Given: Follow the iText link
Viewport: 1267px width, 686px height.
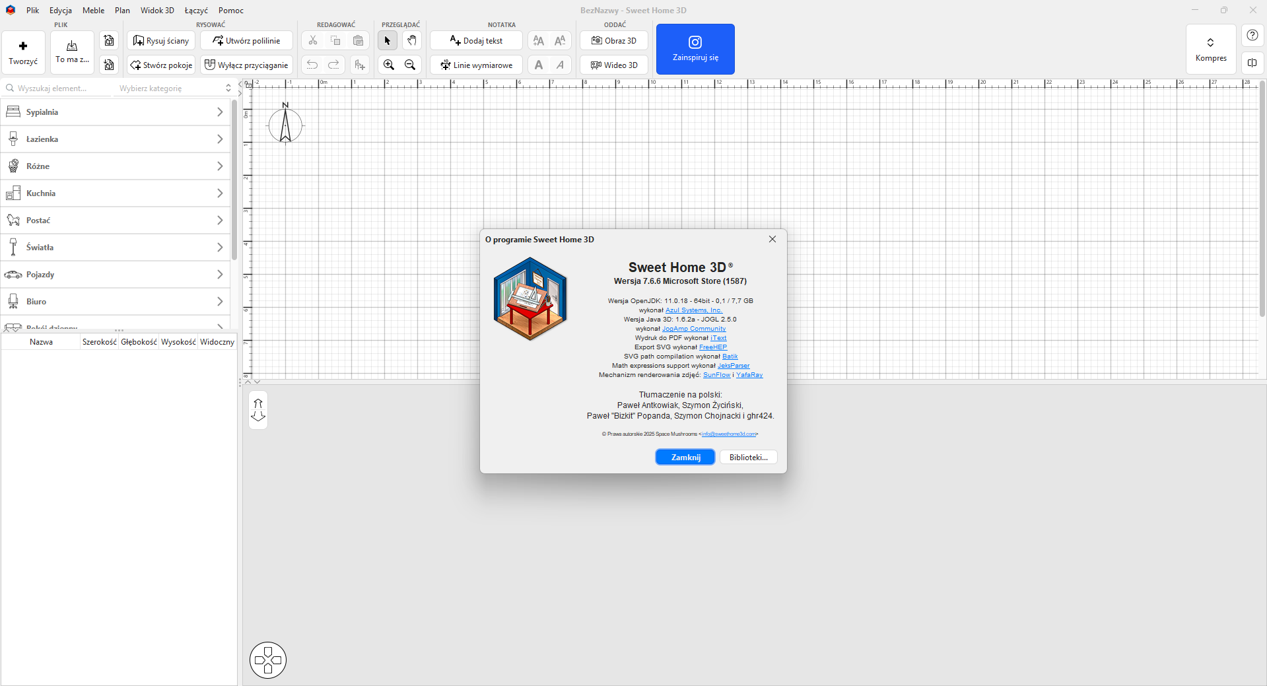Looking at the screenshot, I should [x=718, y=338].
